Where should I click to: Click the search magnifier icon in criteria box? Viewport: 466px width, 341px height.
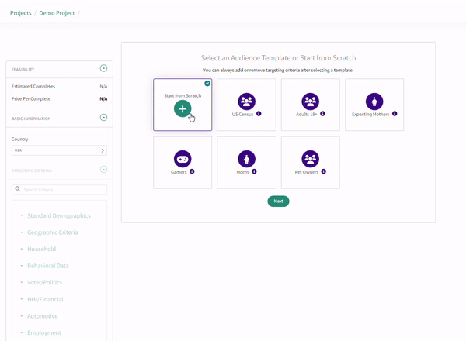coord(18,189)
